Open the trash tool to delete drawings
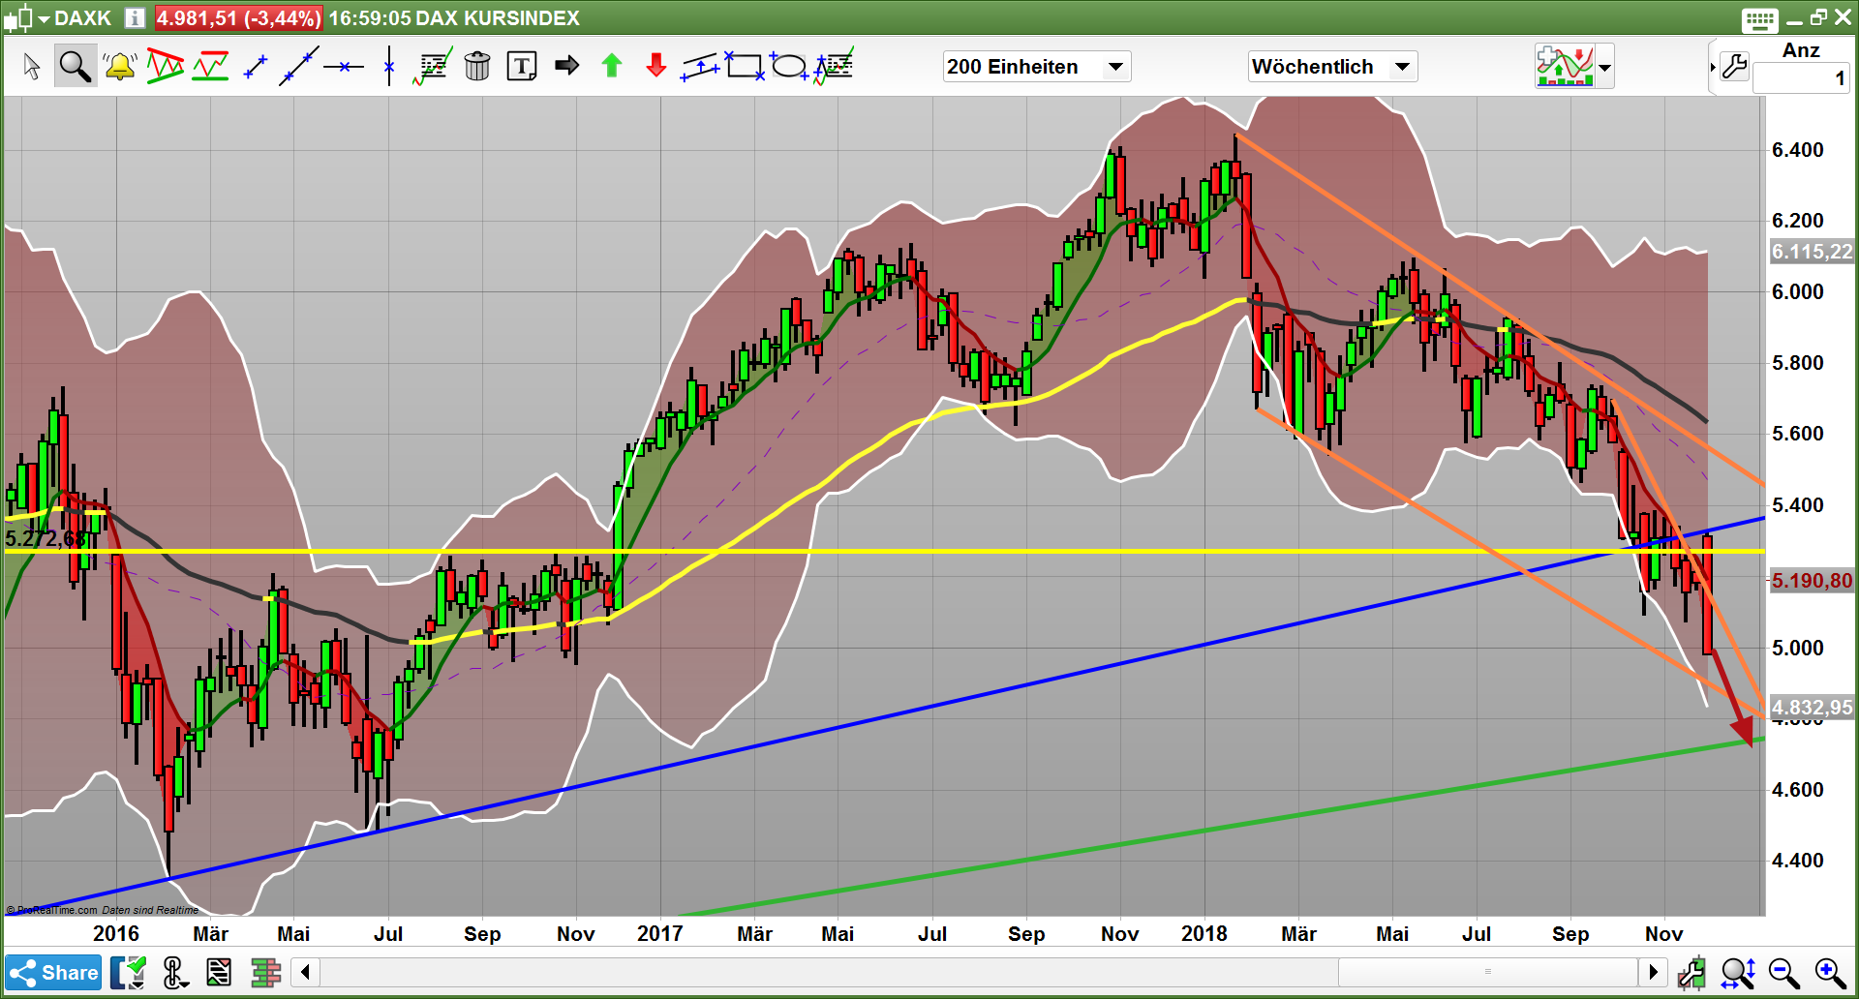Viewport: 1859px width, 999px height. (x=477, y=65)
